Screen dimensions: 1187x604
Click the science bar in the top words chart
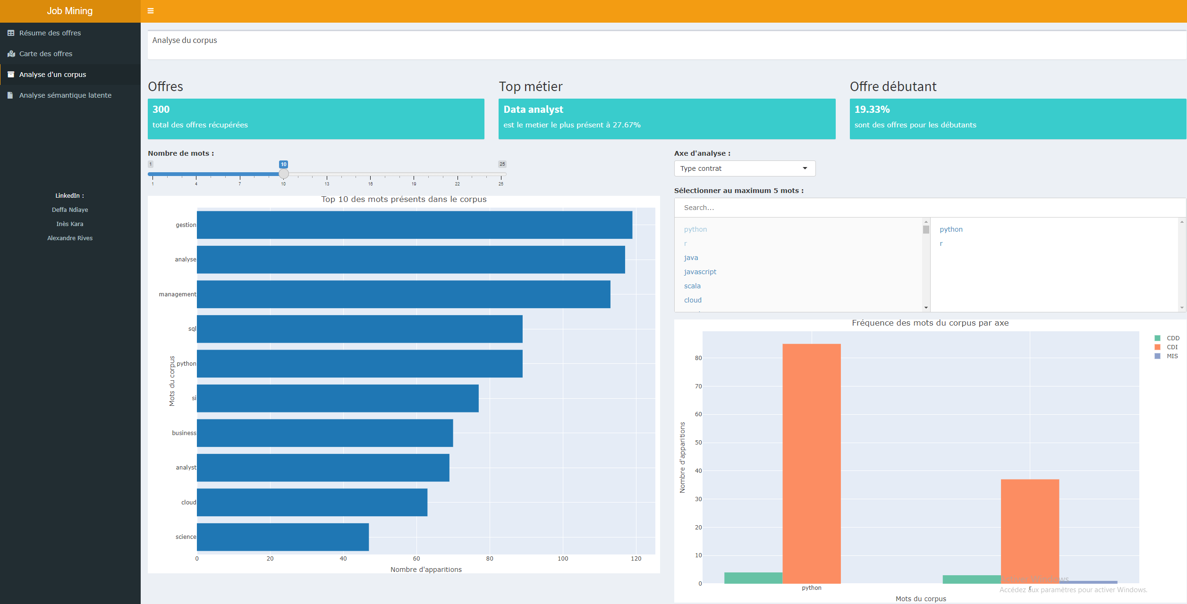pos(283,537)
